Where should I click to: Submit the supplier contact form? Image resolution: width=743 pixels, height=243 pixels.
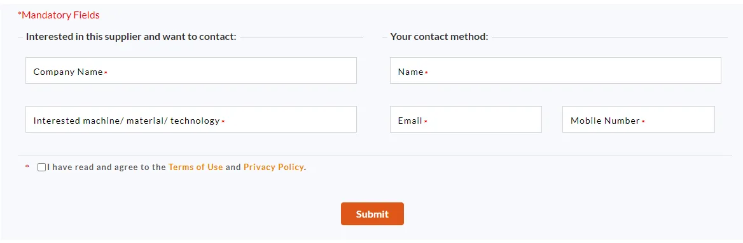pyautogui.click(x=372, y=214)
